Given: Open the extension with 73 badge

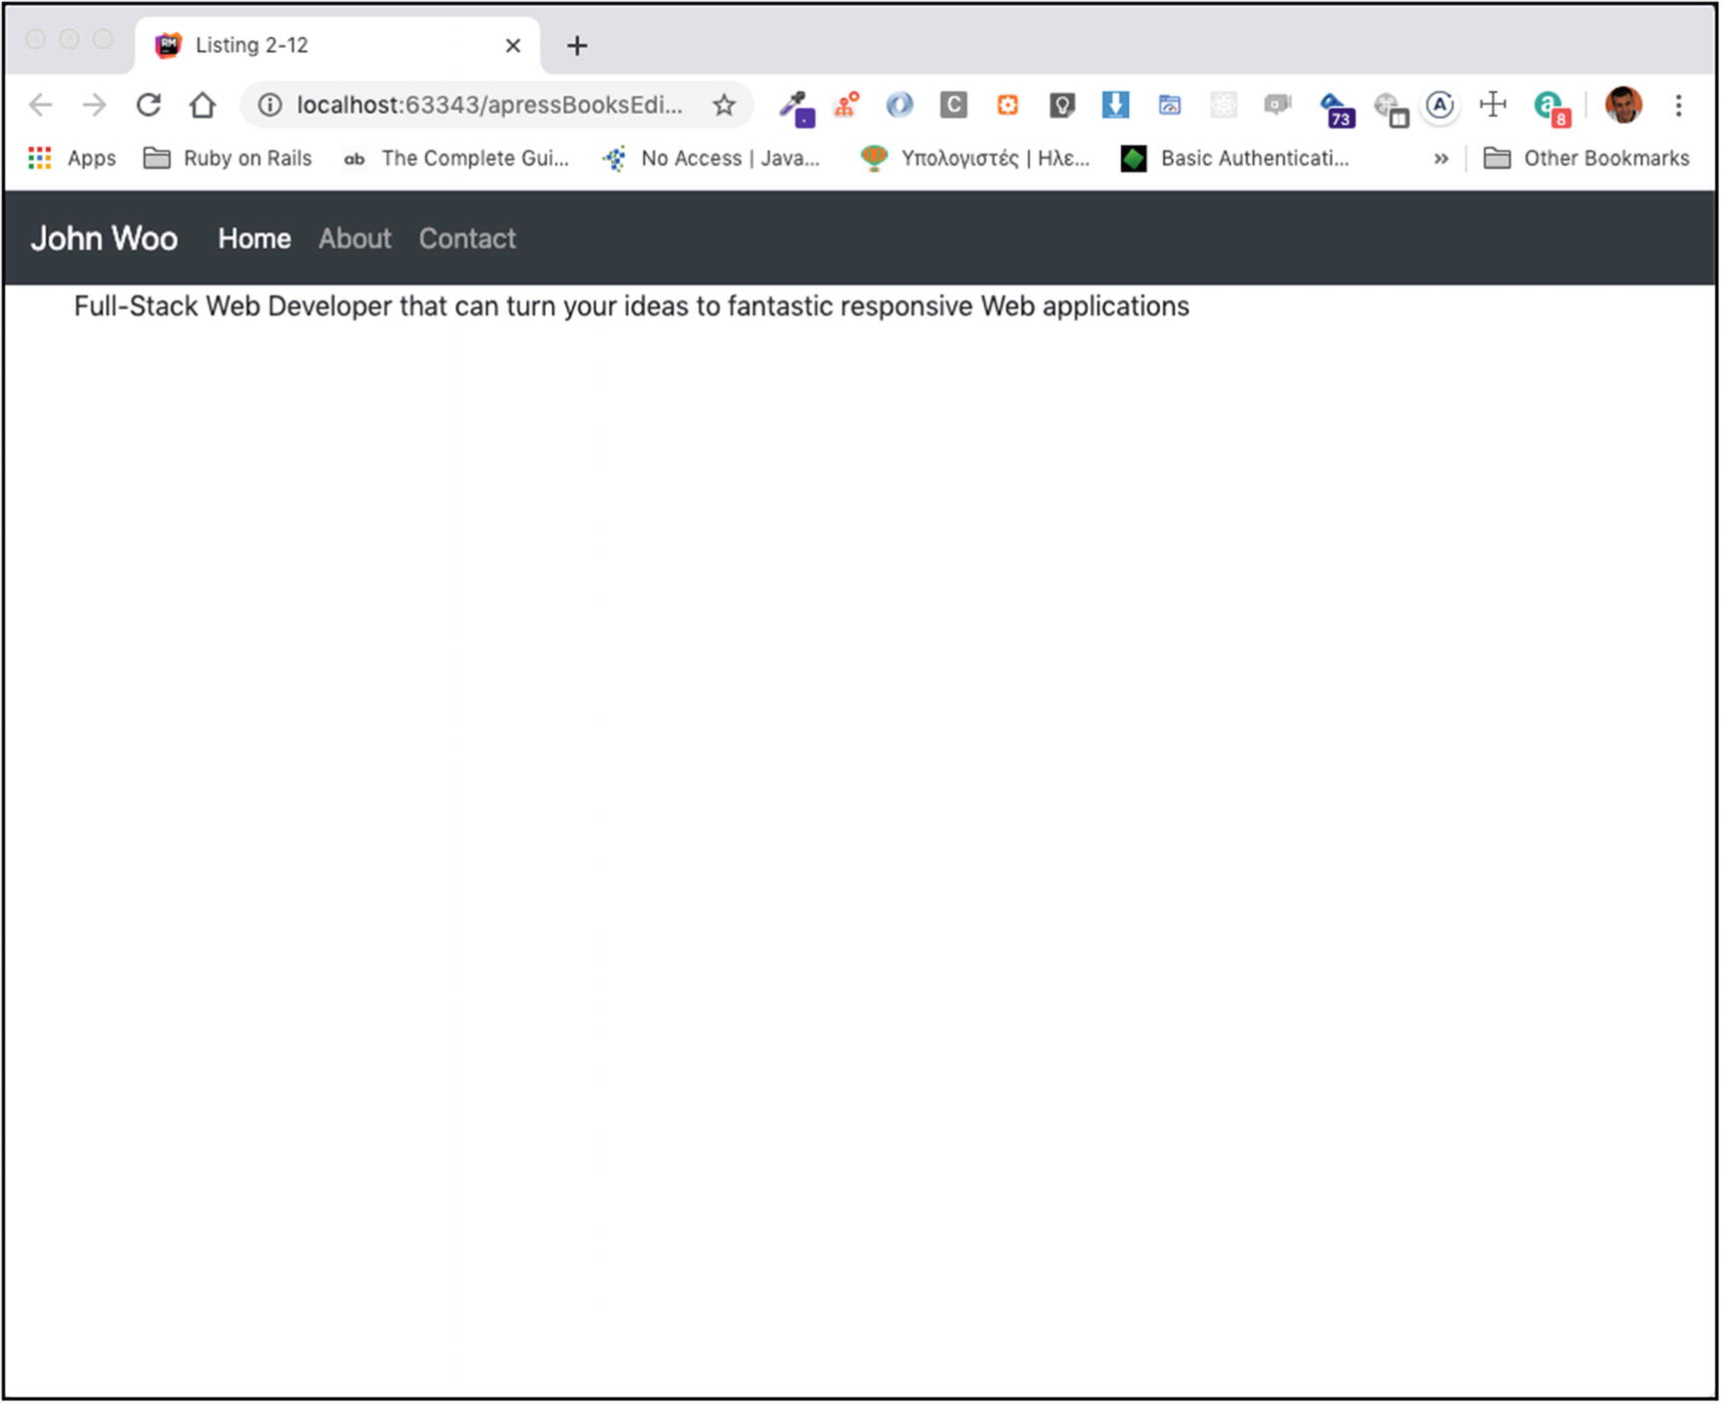Looking at the screenshot, I should tap(1335, 109).
